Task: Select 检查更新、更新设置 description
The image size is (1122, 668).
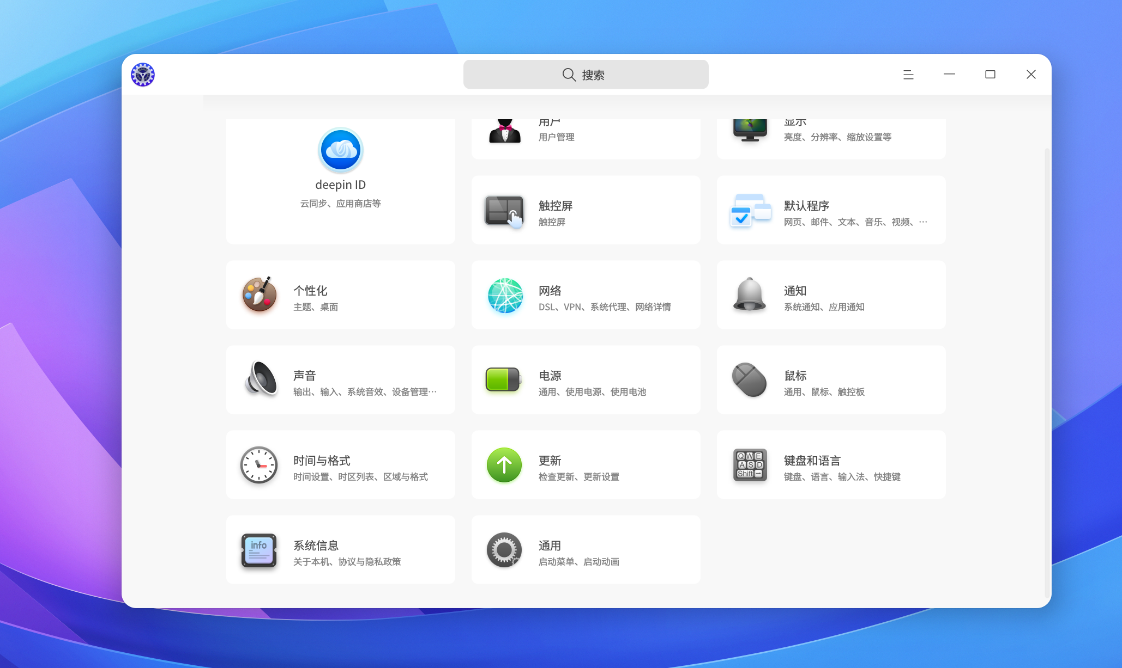Action: (x=579, y=477)
